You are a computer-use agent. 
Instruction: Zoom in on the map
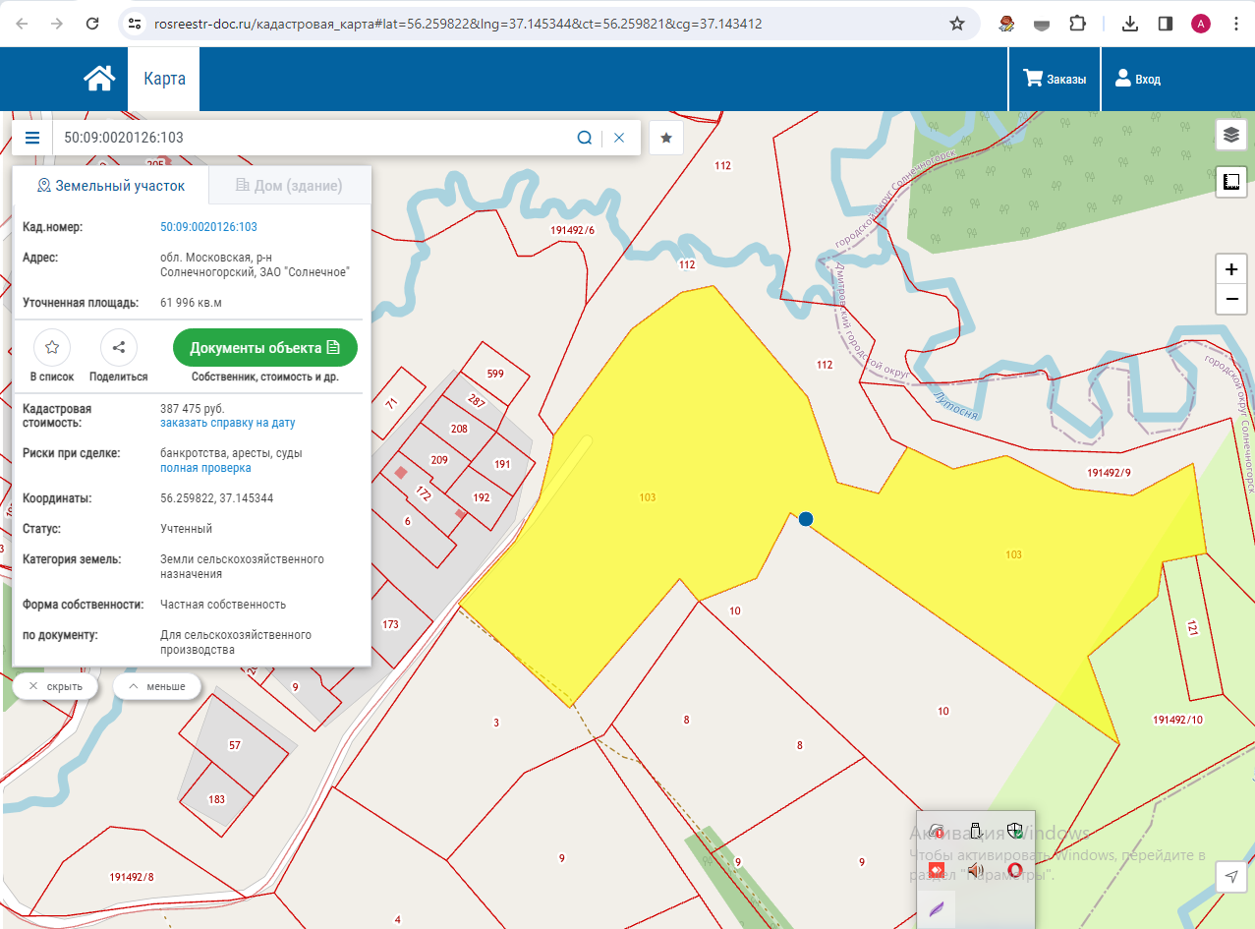(x=1230, y=269)
